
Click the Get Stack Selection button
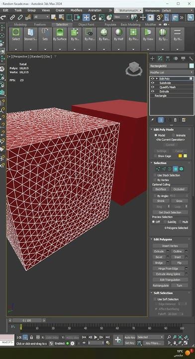(x=170, y=212)
